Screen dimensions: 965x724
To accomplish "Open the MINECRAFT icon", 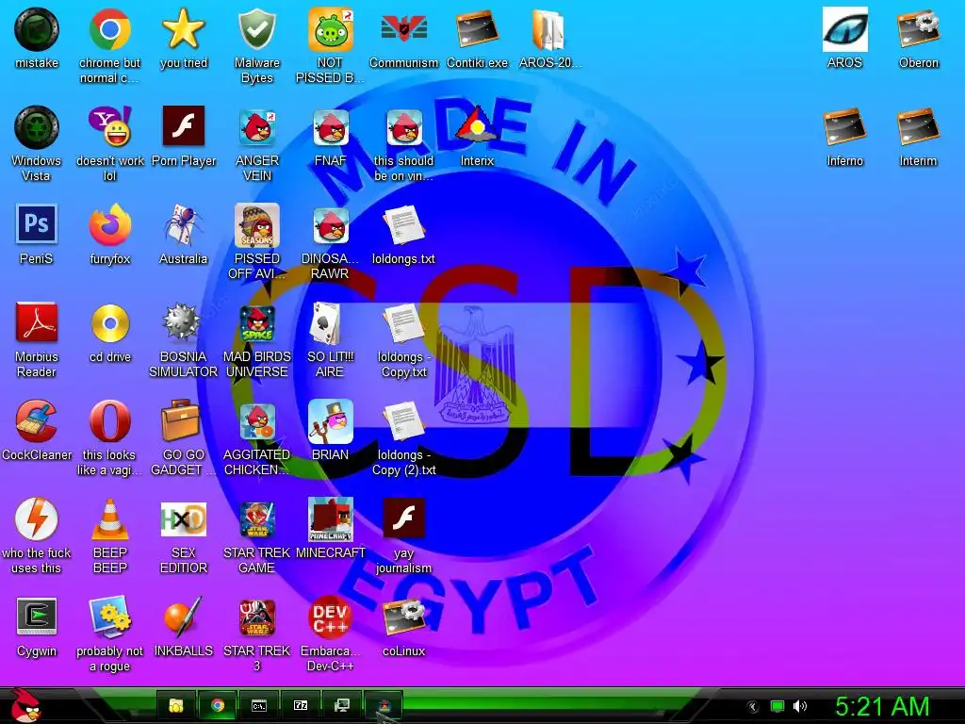I will pos(331,519).
